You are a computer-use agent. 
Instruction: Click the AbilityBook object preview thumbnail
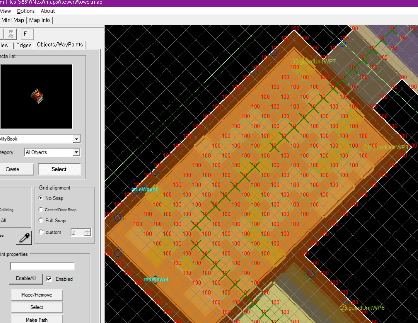[37, 96]
